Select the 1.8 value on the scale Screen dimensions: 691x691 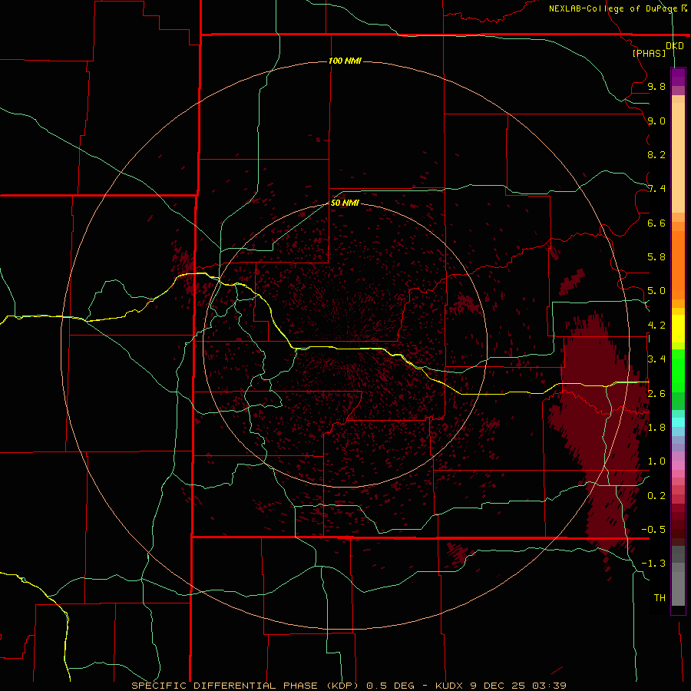656,428
